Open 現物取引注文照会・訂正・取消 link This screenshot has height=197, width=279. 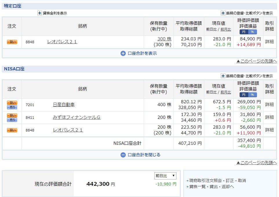point(218,181)
